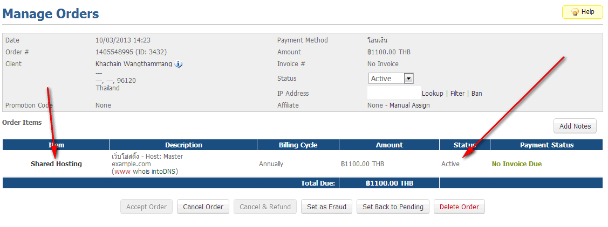Image resolution: width=608 pixels, height=227 pixels.
Task: Click the info icon beside client name
Action: (179, 65)
